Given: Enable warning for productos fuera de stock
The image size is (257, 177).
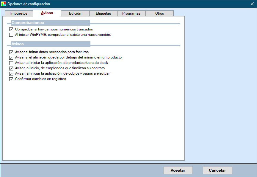Looking at the screenshot, I should (x=11, y=63).
